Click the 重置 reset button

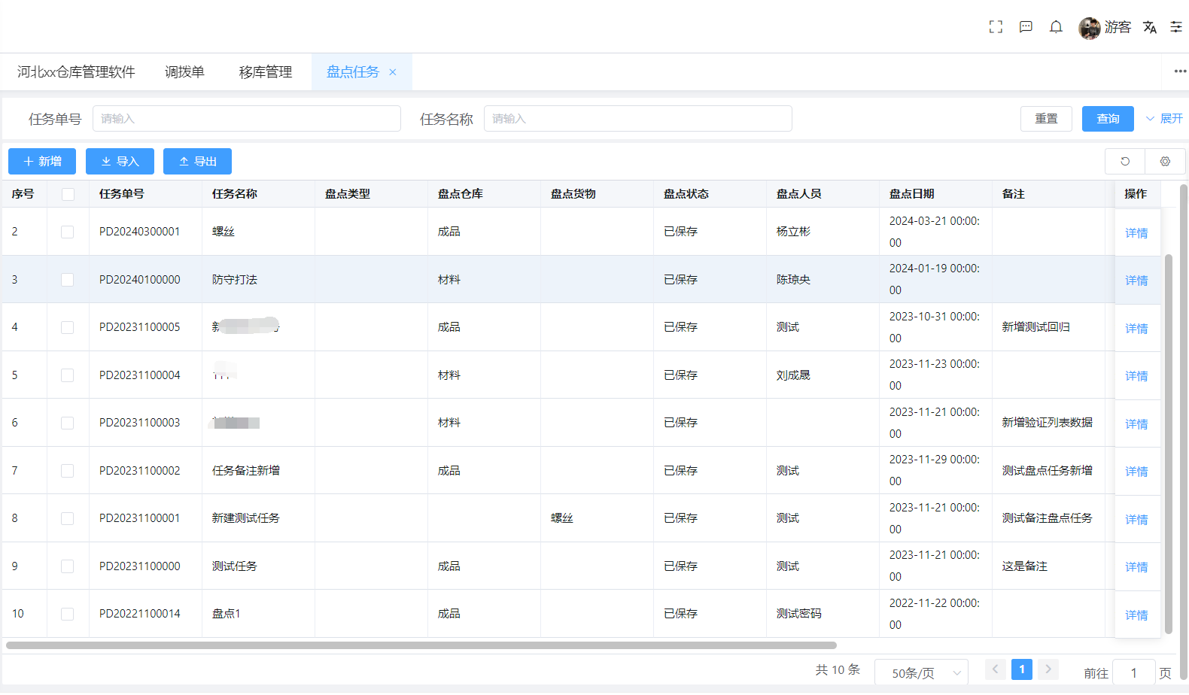coord(1046,119)
